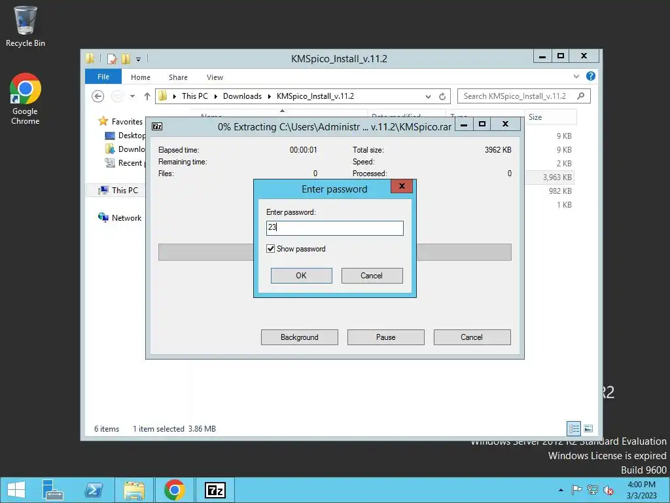This screenshot has width=670, height=503.
Task: Click File Explorer on the taskbar
Action: [x=134, y=490]
